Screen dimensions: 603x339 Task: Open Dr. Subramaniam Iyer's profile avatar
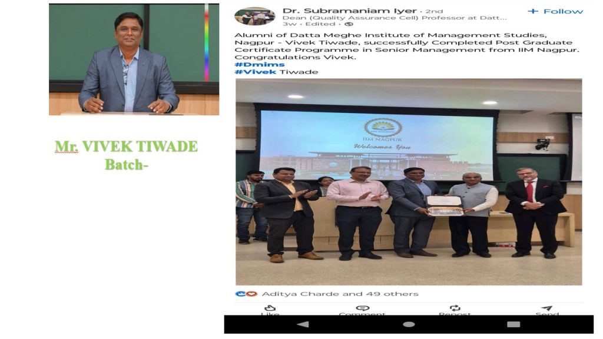pyautogui.click(x=254, y=16)
